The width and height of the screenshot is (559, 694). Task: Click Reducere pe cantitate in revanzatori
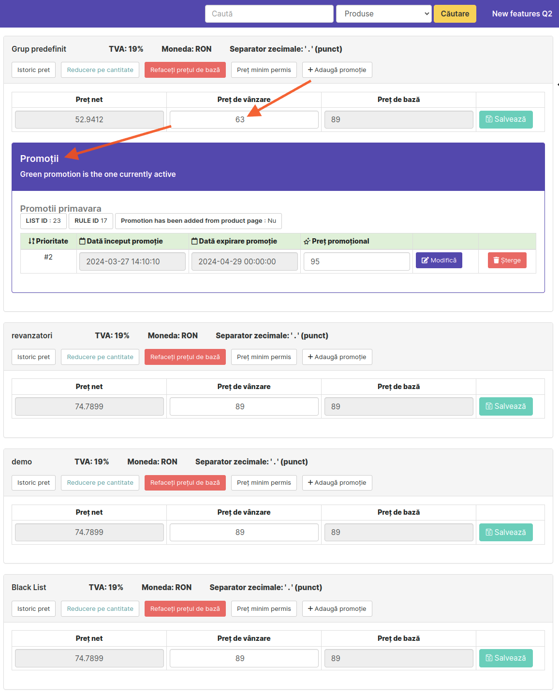[100, 357]
